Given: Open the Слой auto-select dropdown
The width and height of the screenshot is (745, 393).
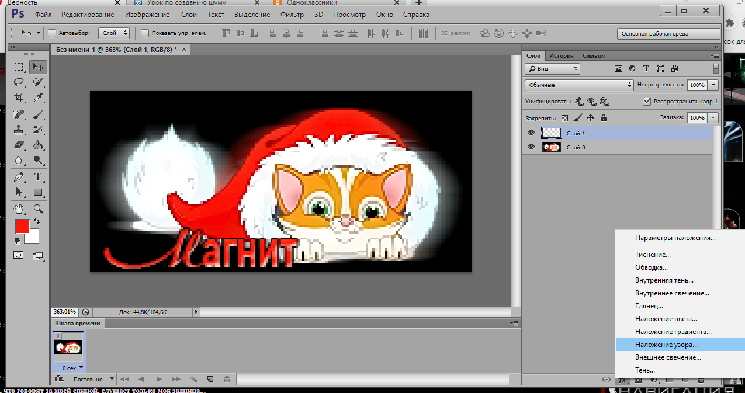Looking at the screenshot, I should click(x=113, y=33).
